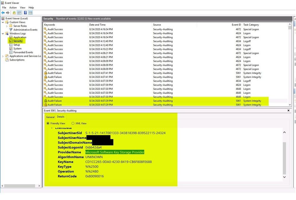This screenshot has width=296, height=200.
Task: Click event list scrollbar up arrow
Action: 290,24
